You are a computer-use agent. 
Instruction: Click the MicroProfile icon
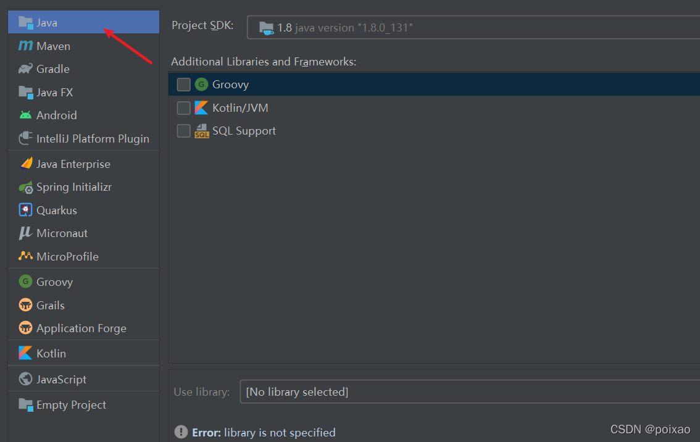(25, 256)
